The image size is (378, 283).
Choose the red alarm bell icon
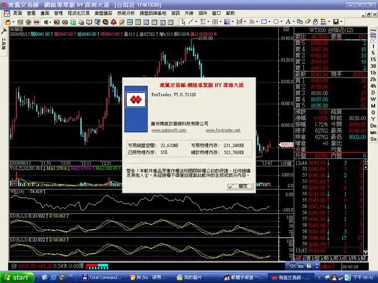[113, 22]
